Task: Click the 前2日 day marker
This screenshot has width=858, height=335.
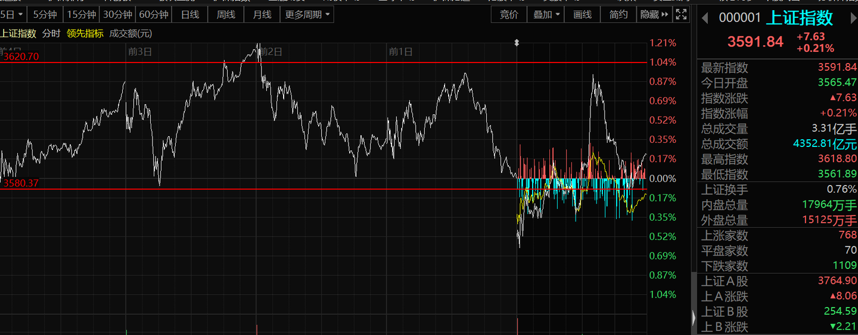Action: [270, 52]
